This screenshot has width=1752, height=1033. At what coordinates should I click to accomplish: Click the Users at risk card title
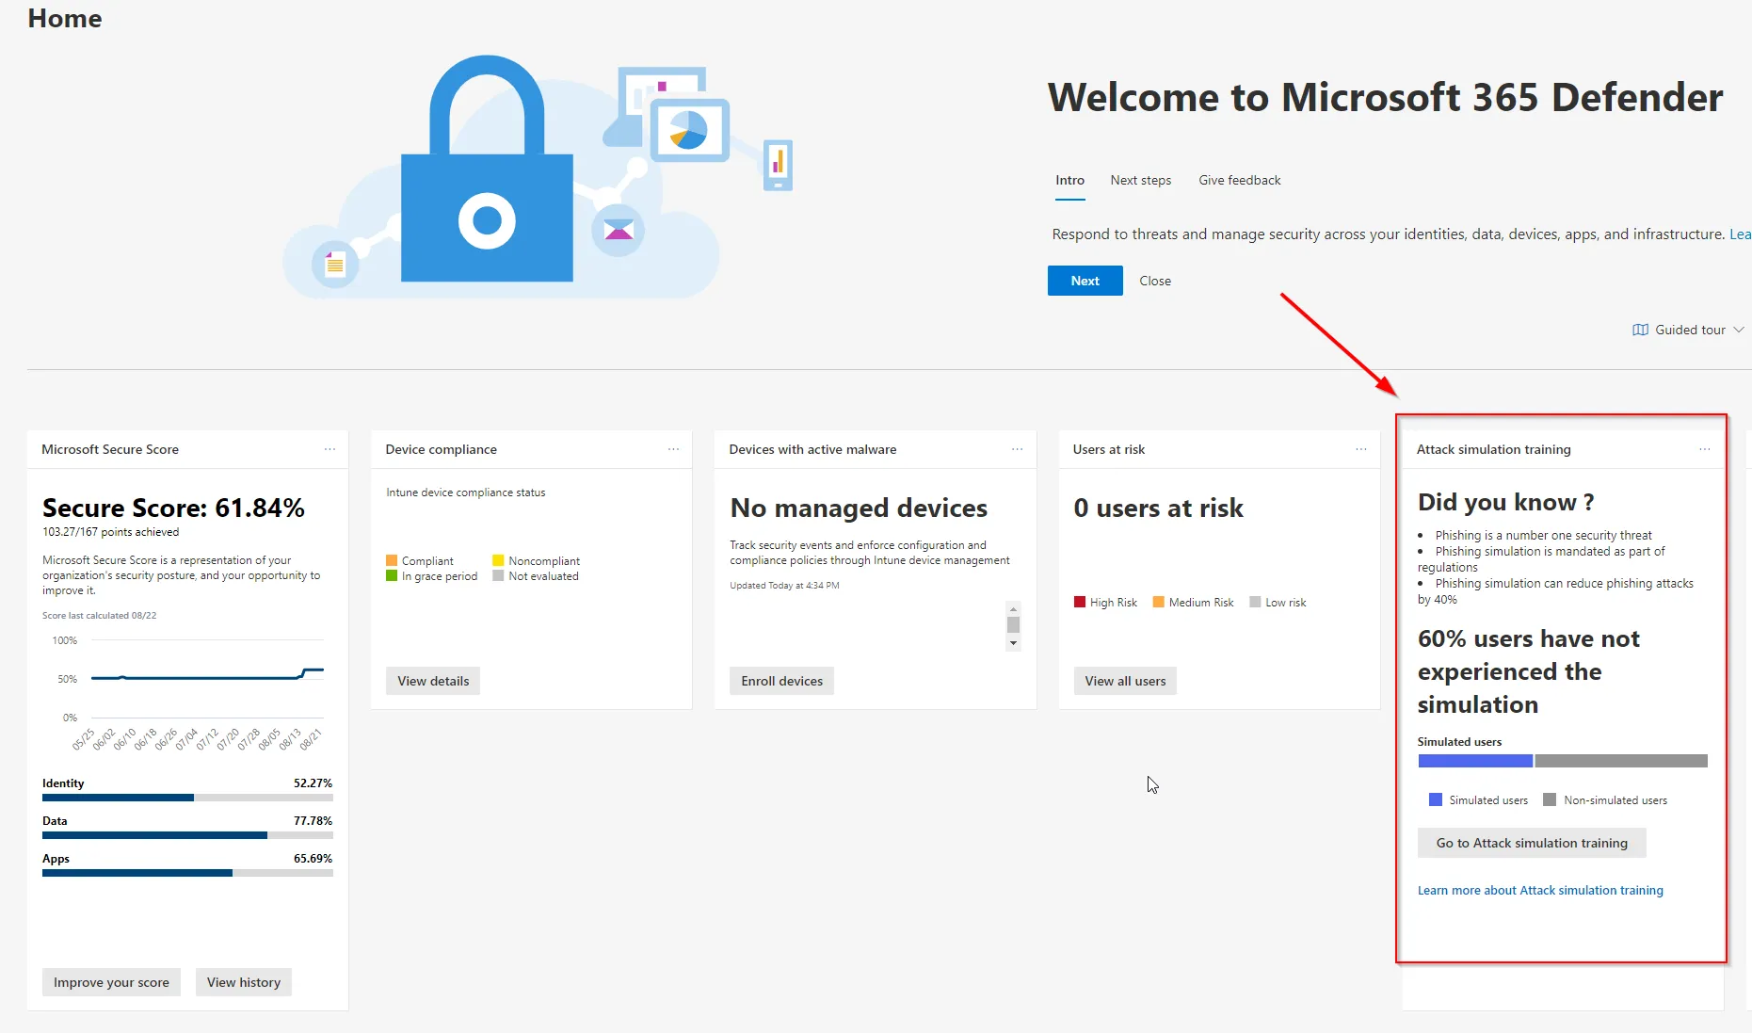pyautogui.click(x=1109, y=449)
